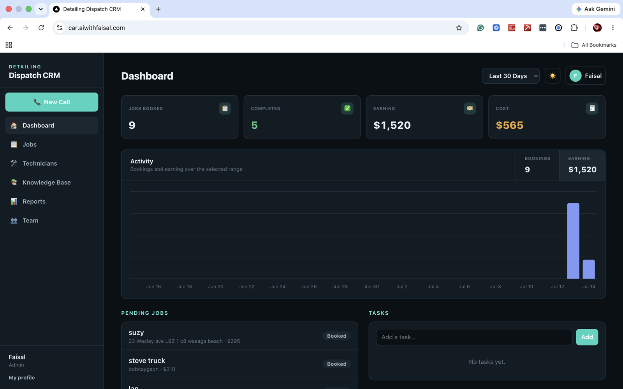The width and height of the screenshot is (623, 389).
Task: Navigate to Team page
Action: coord(52,221)
